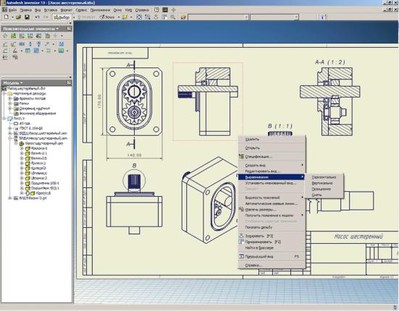Click the 140,00 dimension value
This screenshot has height=311, width=399.
tap(134, 155)
